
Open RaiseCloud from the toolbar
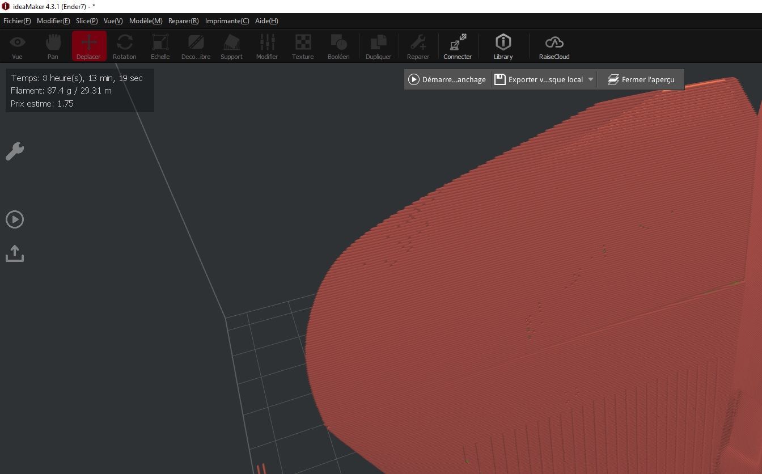(x=554, y=47)
